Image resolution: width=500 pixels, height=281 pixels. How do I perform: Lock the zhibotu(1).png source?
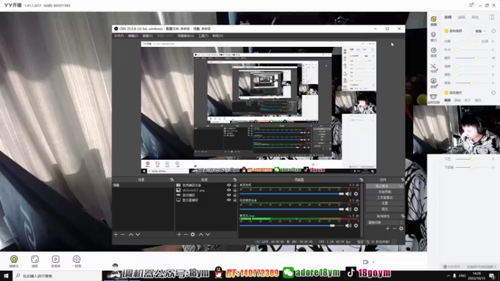tap(235, 190)
